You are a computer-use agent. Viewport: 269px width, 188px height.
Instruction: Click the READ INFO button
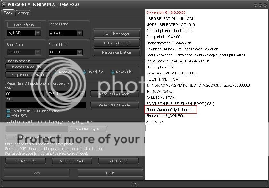click(x=25, y=161)
